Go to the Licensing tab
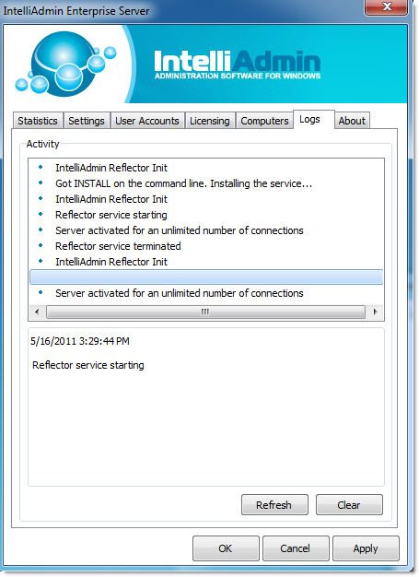The height and width of the screenshot is (577, 419). [x=210, y=121]
